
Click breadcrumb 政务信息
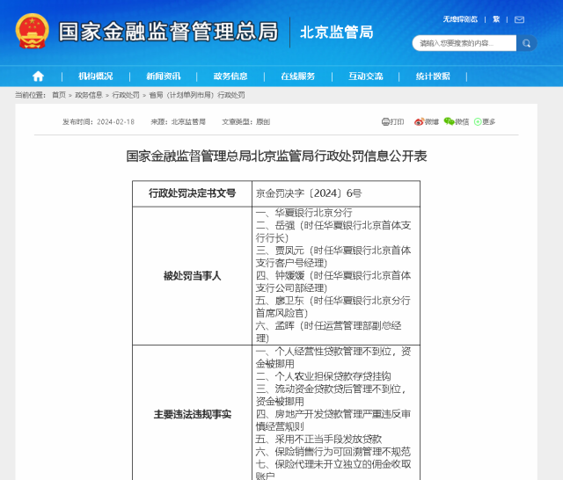(89, 95)
